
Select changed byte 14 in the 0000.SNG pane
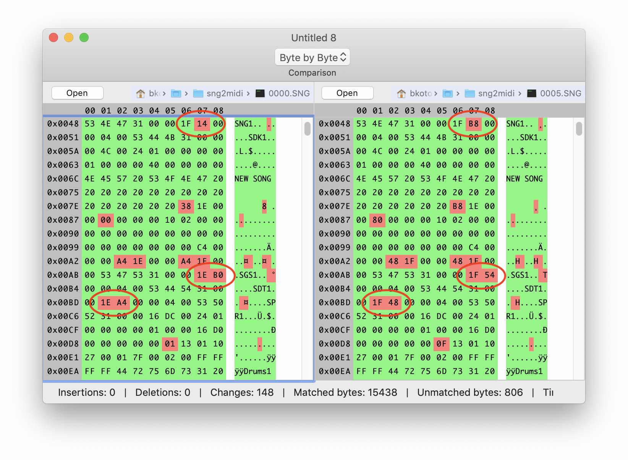202,124
